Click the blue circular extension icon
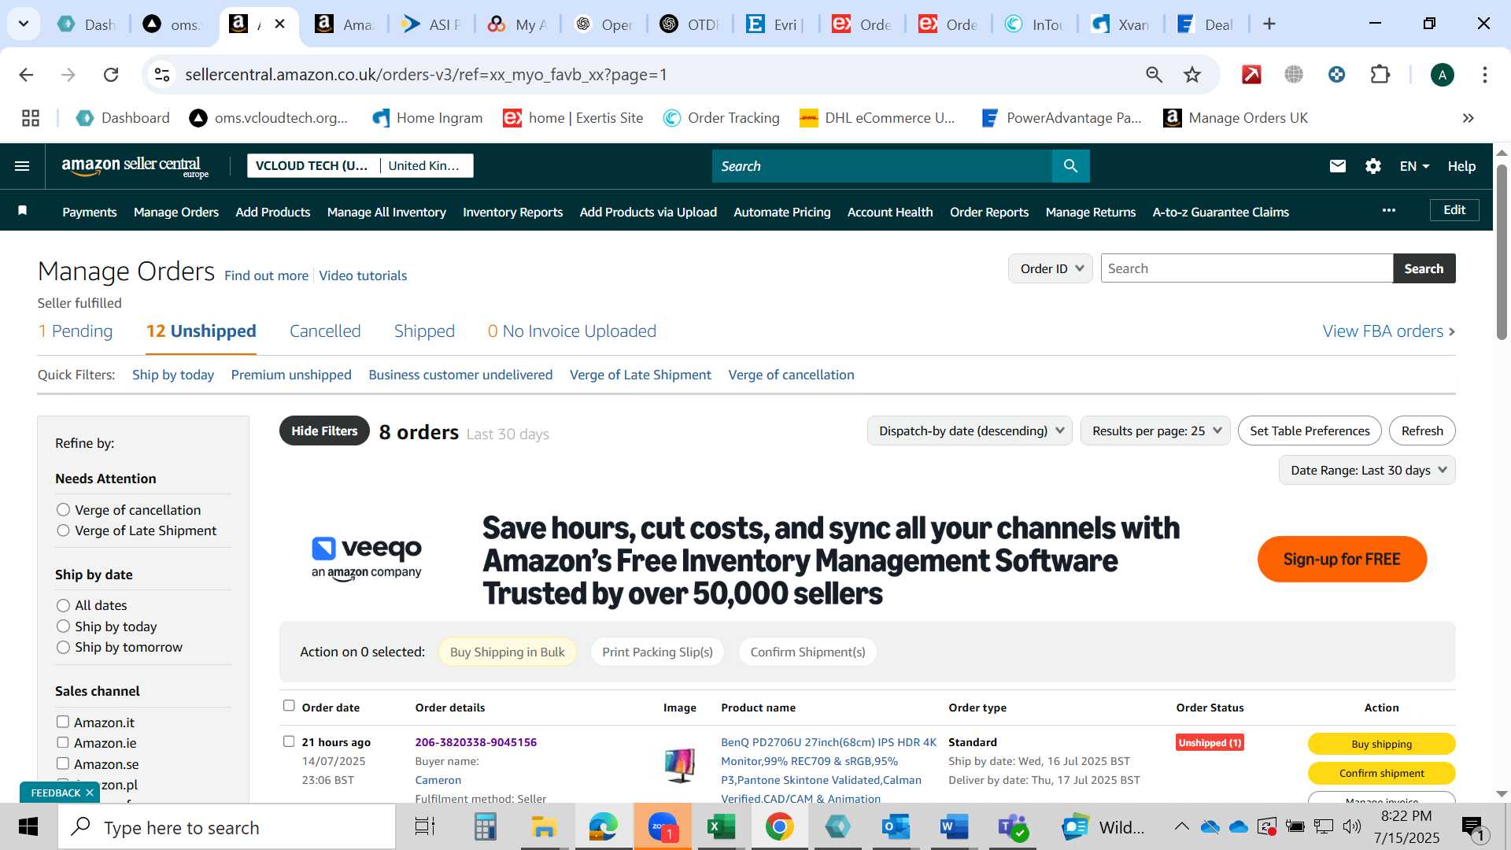The height and width of the screenshot is (850, 1511). click(1336, 75)
